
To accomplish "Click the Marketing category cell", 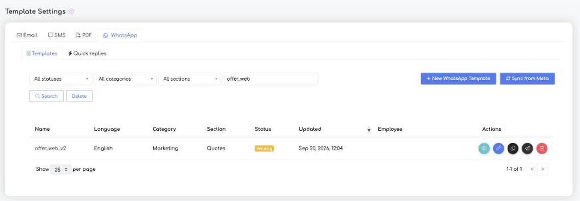I will (165, 148).
